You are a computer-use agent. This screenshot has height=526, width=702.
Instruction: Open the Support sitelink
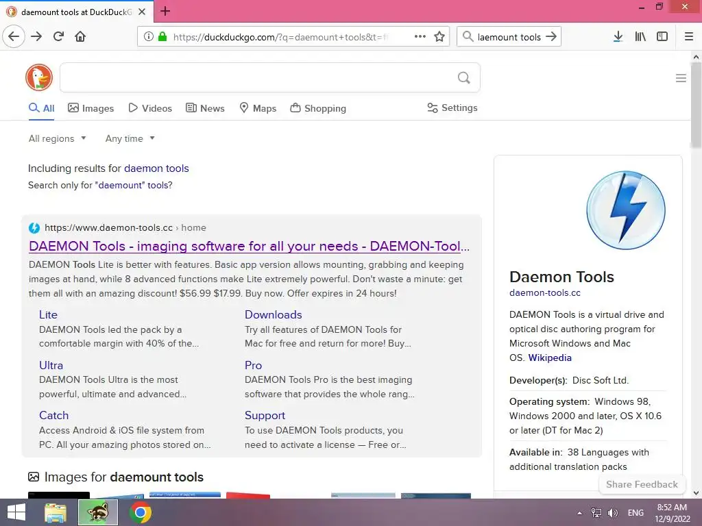265,416
